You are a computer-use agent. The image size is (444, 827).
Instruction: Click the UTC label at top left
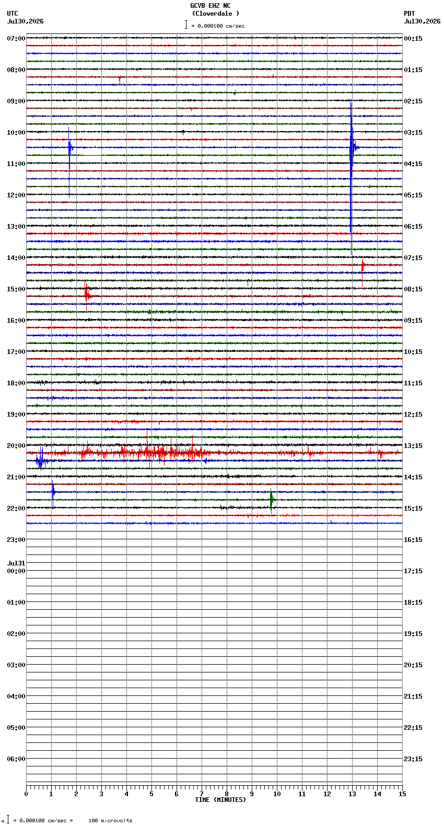pyautogui.click(x=13, y=14)
